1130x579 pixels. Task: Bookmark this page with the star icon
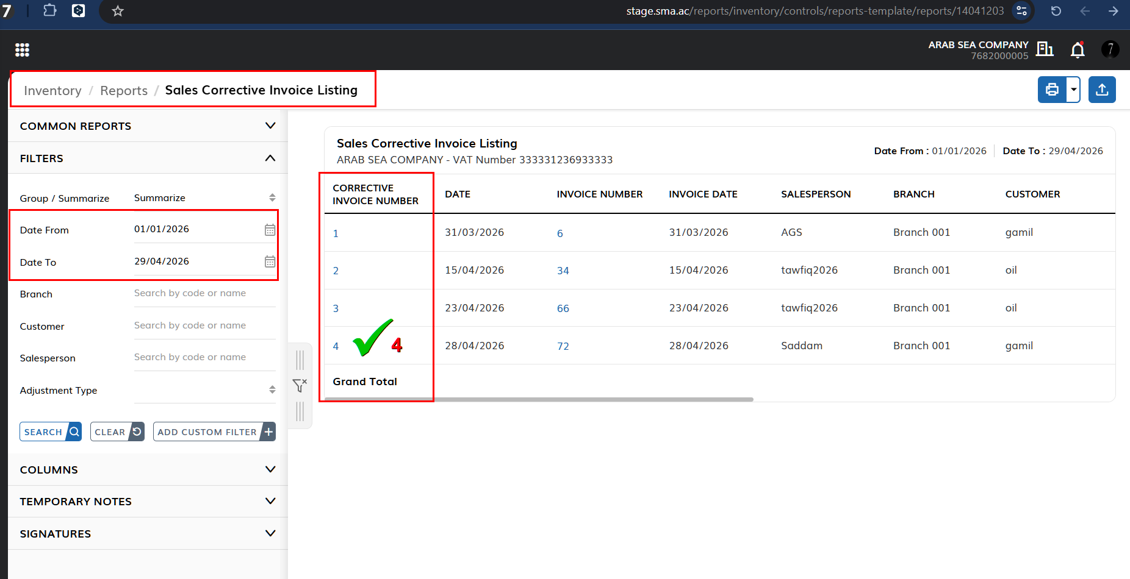pos(118,11)
